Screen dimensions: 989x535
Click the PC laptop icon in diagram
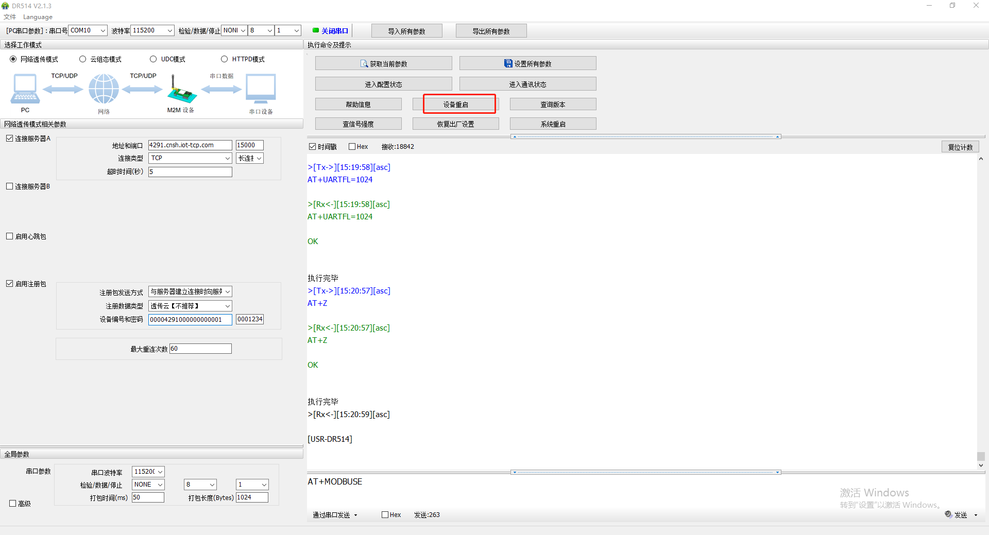pos(25,89)
